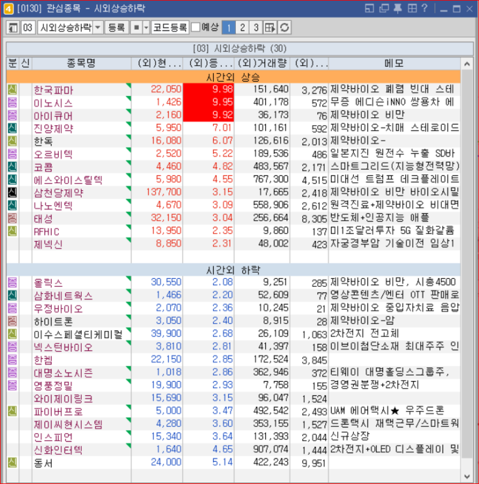Select stock row 우정바이오

pos(234,309)
